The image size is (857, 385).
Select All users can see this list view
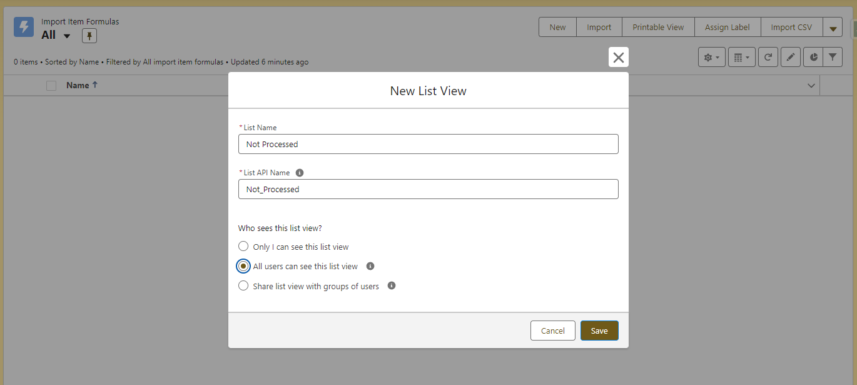pyautogui.click(x=243, y=266)
